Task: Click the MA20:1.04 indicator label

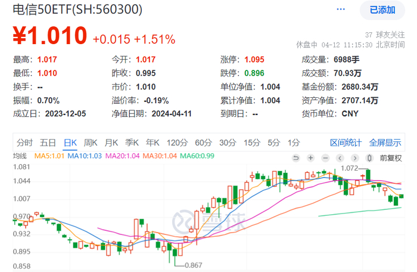Action: pyautogui.click(x=122, y=156)
